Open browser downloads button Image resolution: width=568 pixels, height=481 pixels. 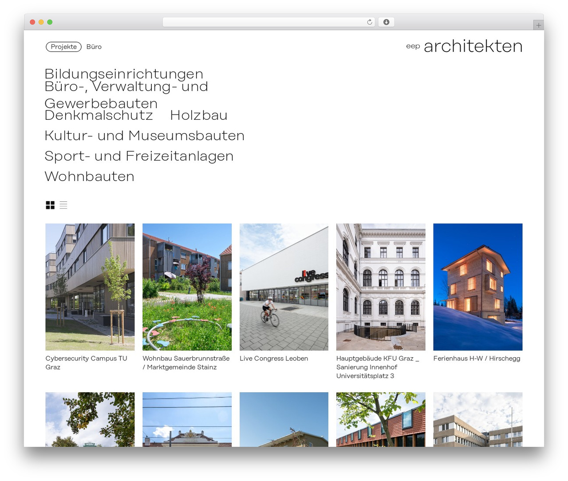pos(387,22)
